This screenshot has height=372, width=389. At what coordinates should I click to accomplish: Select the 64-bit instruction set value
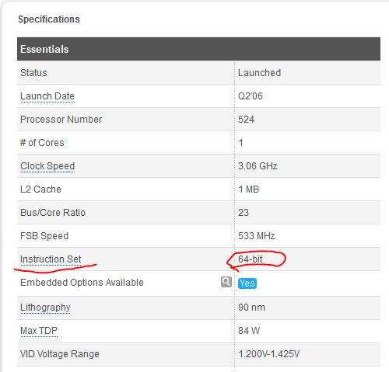pos(251,259)
